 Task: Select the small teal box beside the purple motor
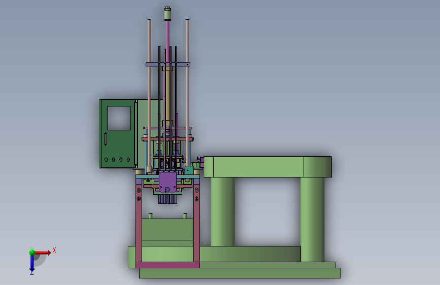click(189, 170)
